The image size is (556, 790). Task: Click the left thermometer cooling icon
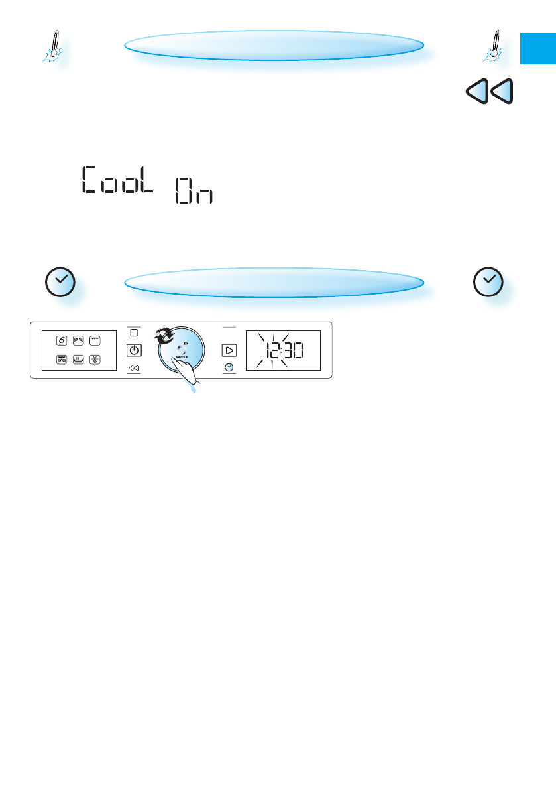(x=52, y=46)
